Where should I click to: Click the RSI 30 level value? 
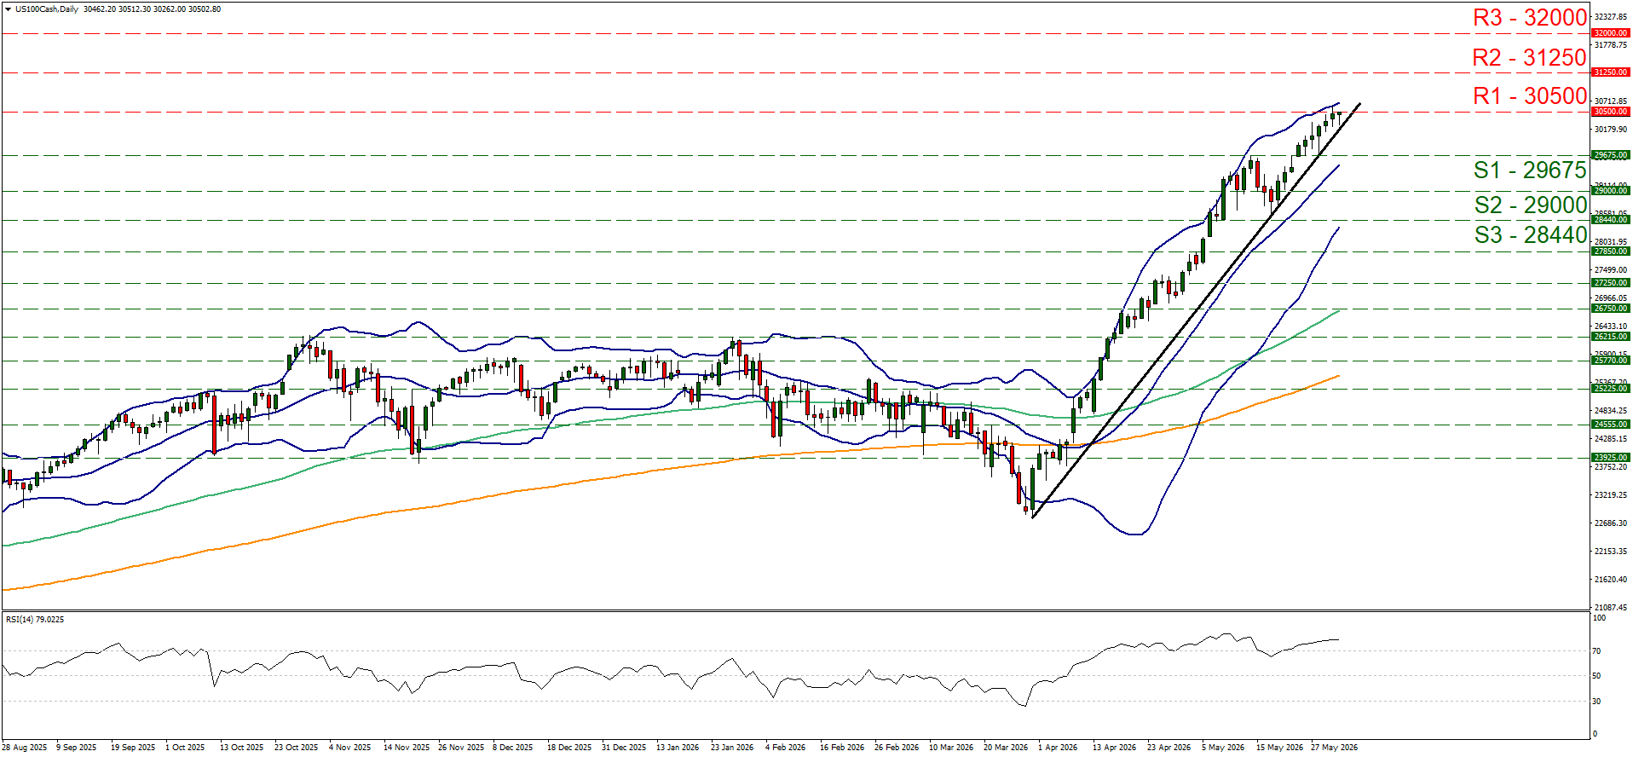coord(1598,702)
